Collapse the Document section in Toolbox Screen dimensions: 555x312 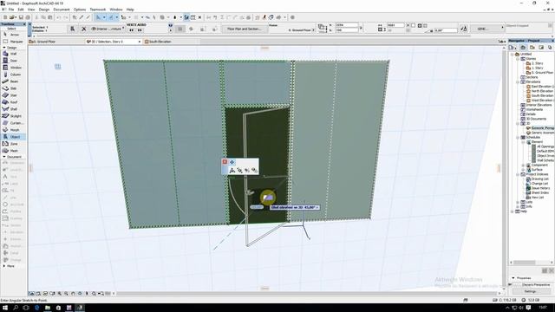[4, 157]
